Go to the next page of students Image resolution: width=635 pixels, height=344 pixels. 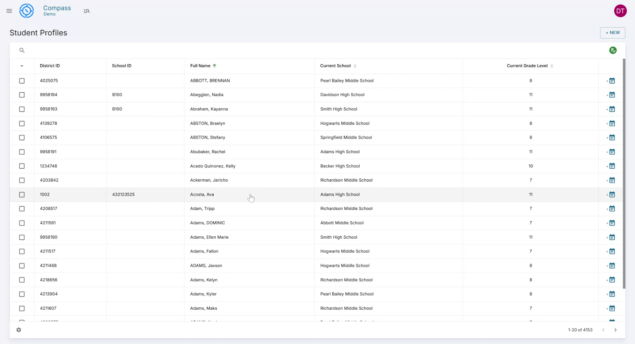[615, 330]
